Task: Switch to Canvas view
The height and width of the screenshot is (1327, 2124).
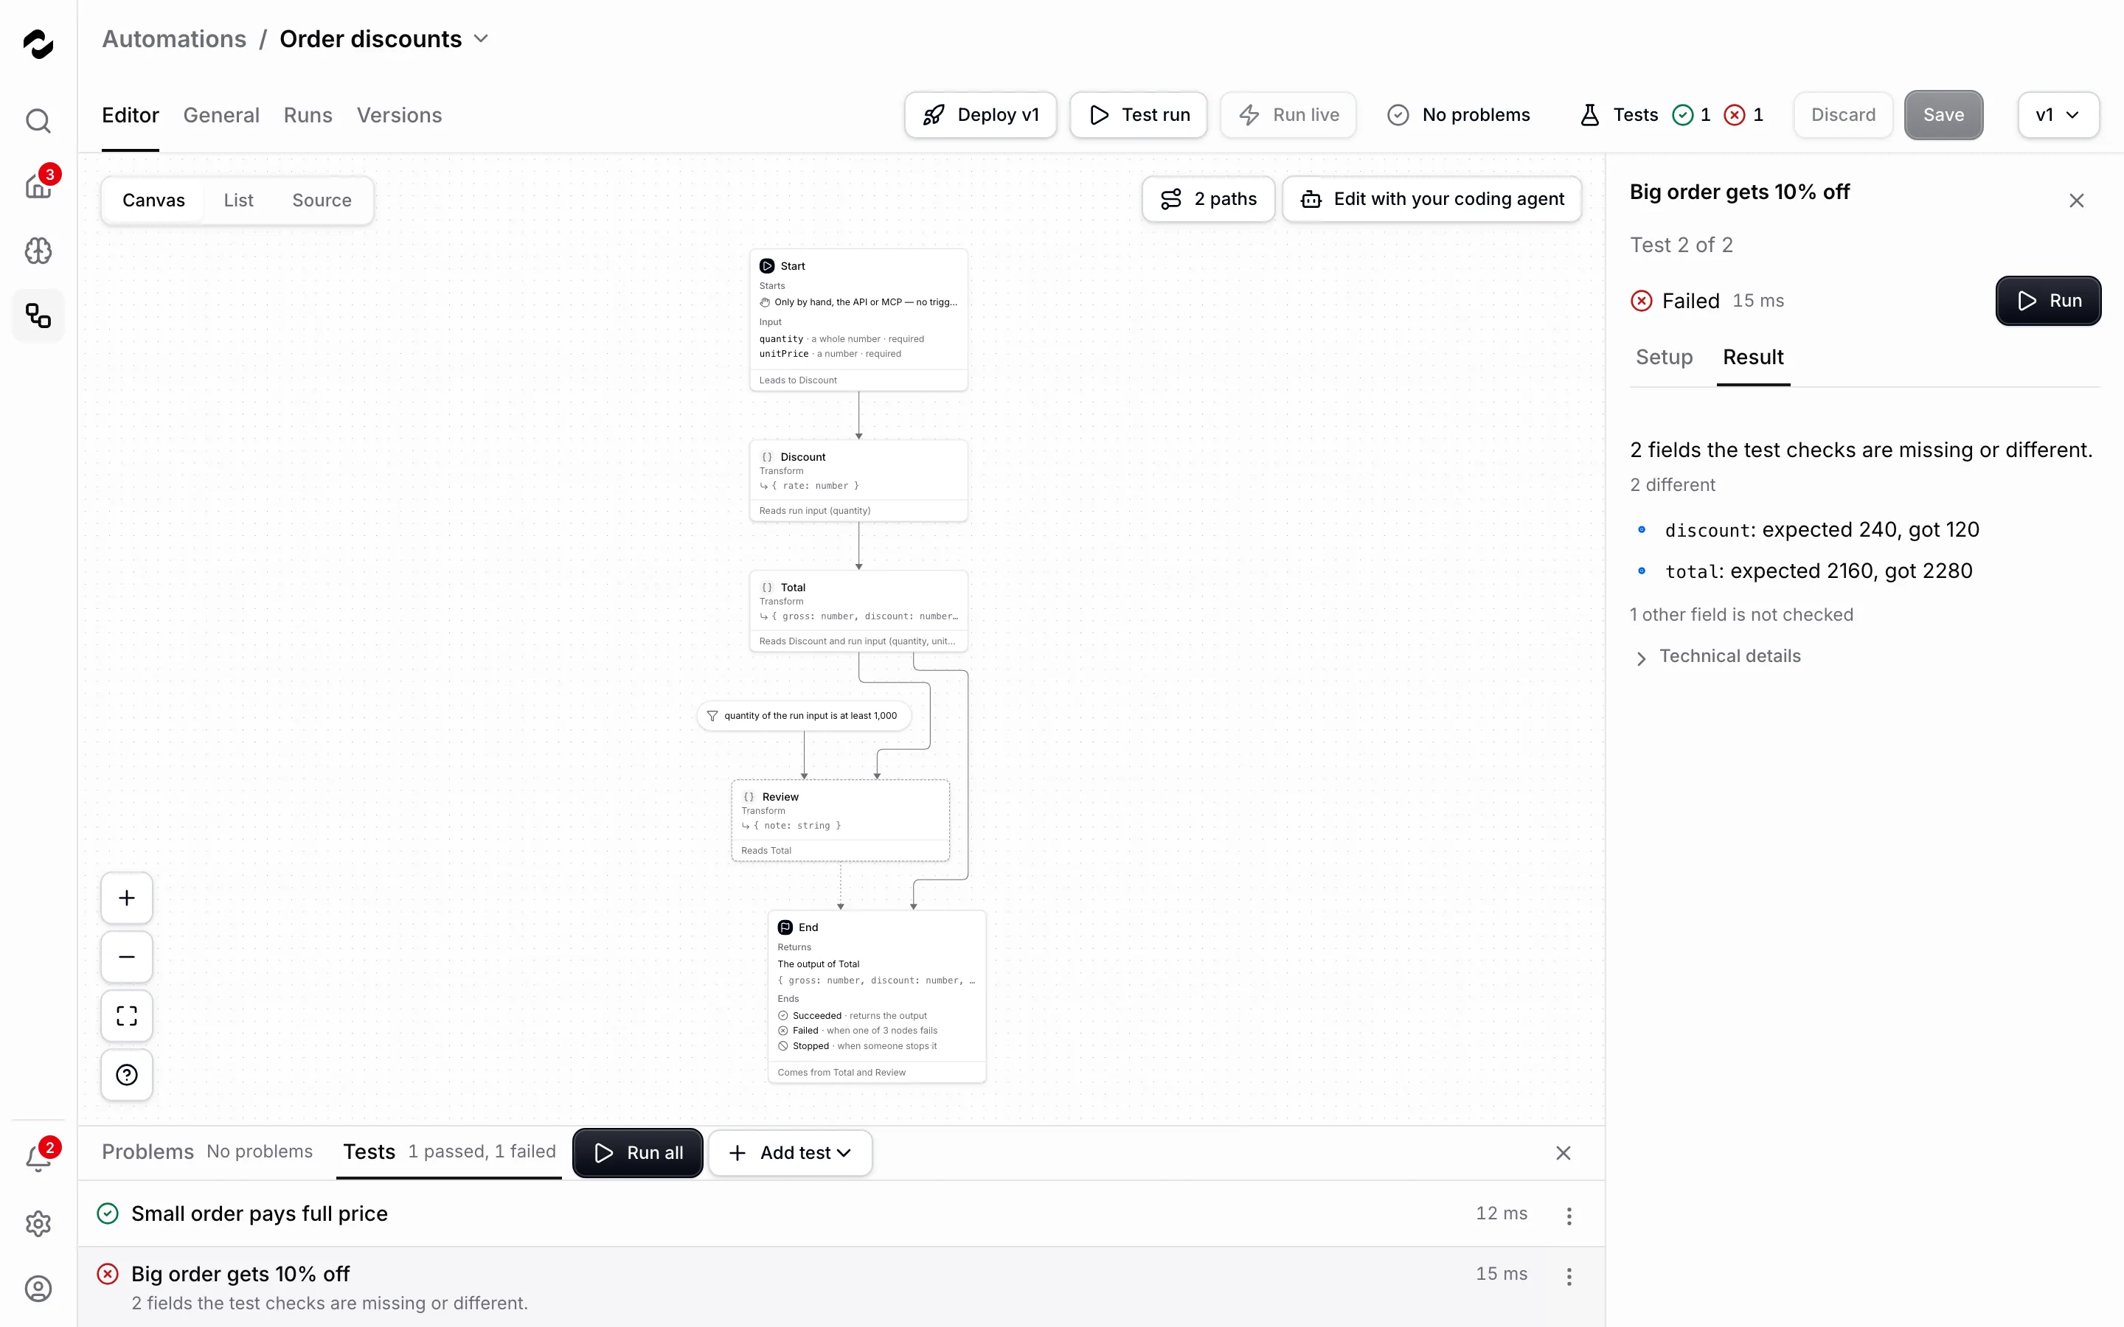Action: [x=153, y=200]
